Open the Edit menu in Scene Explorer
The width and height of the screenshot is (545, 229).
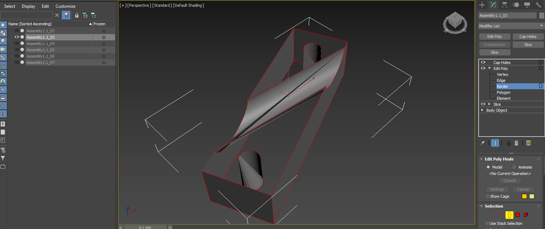(45, 6)
